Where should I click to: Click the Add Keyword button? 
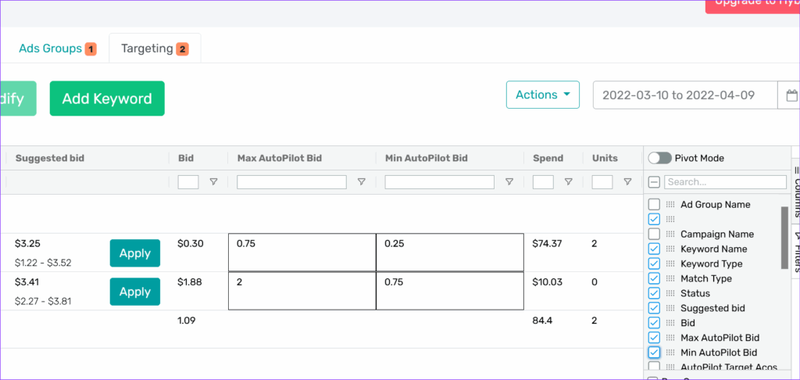point(107,99)
